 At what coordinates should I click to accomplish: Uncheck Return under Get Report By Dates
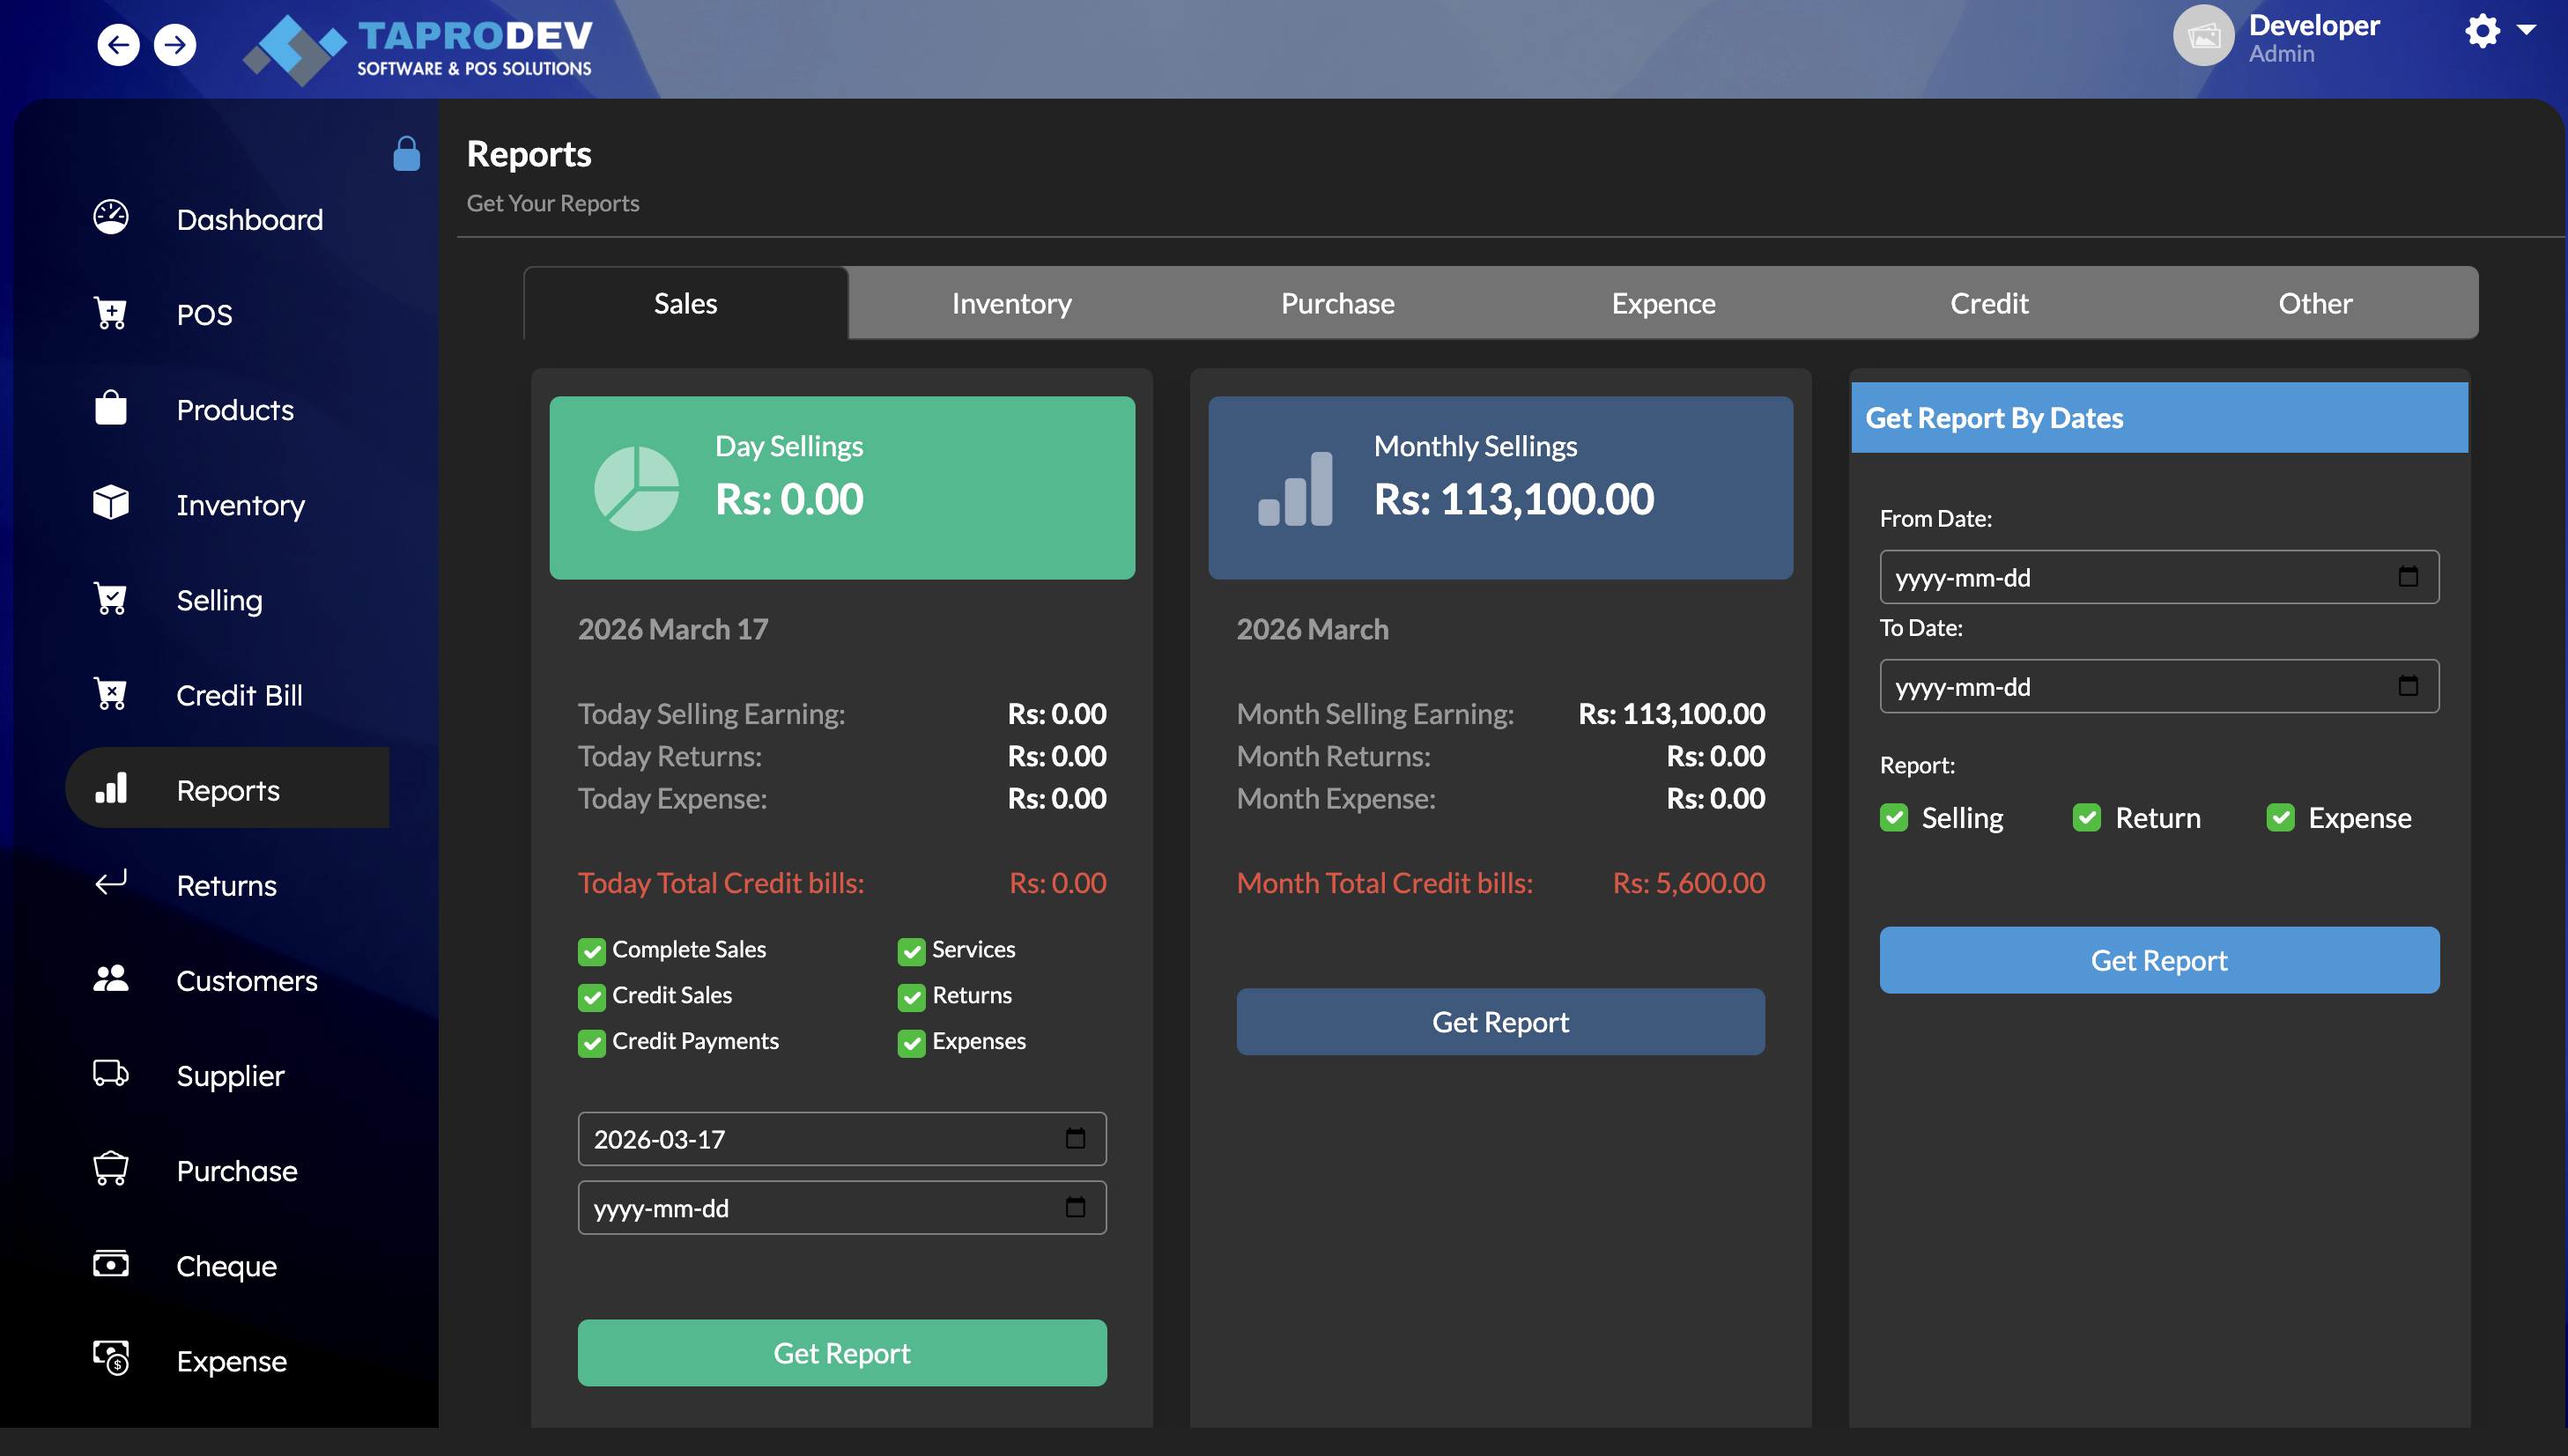(2087, 817)
